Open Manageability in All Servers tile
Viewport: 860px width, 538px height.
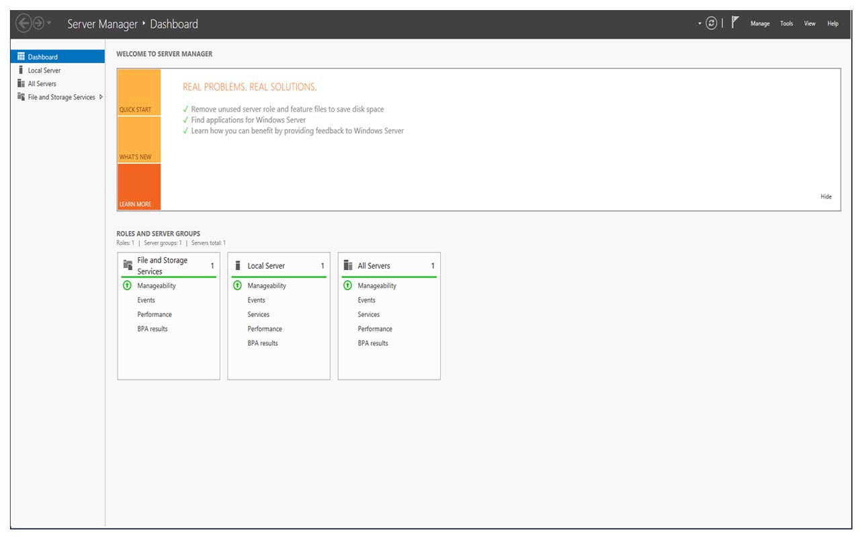[x=377, y=285]
